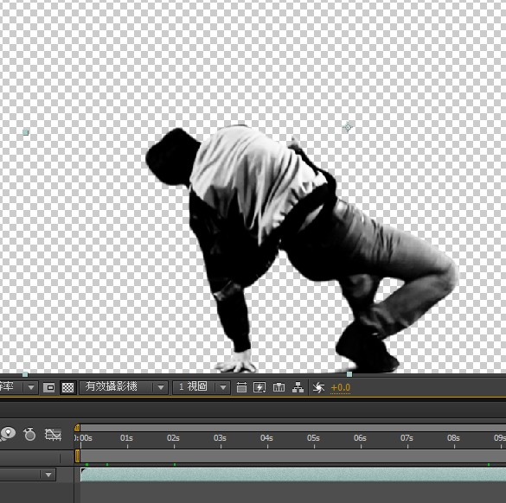Open the composition flowchart icon
Image resolution: width=506 pixels, height=503 pixels.
pos(298,387)
